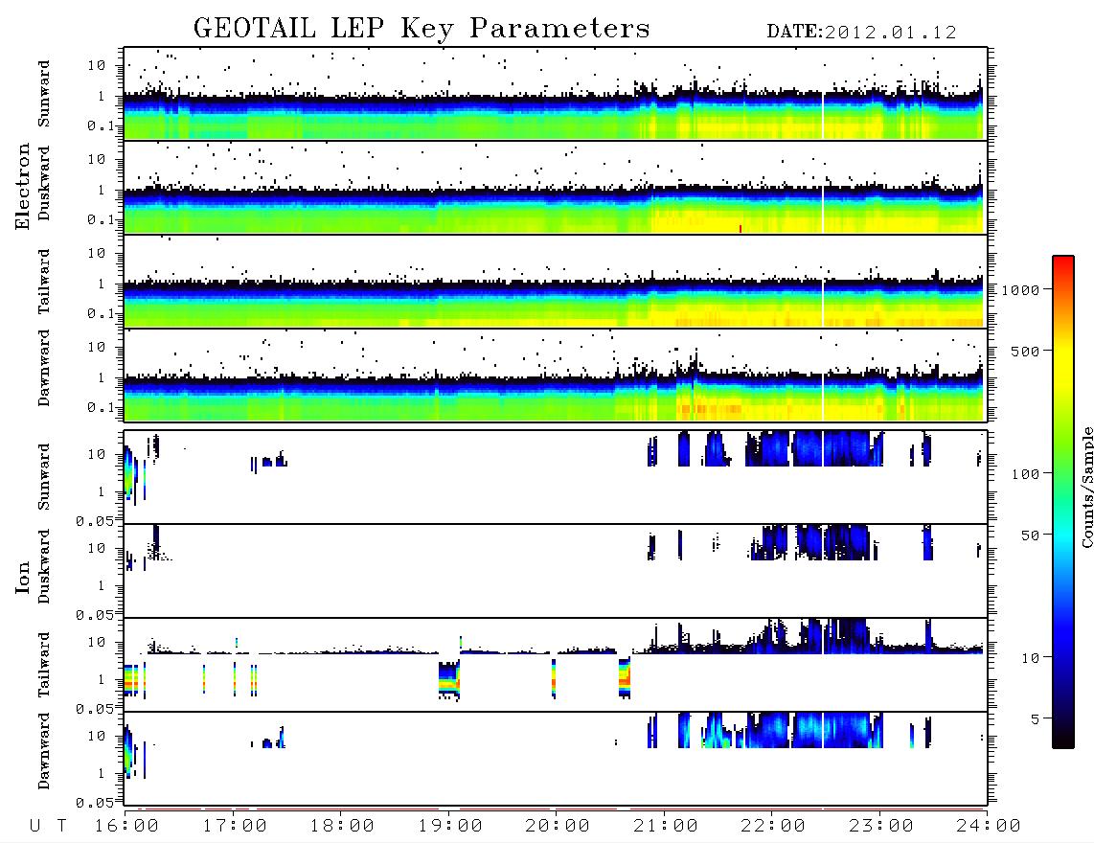Click the 24:00 time axis label
This screenshot has width=1094, height=843.
click(x=989, y=826)
